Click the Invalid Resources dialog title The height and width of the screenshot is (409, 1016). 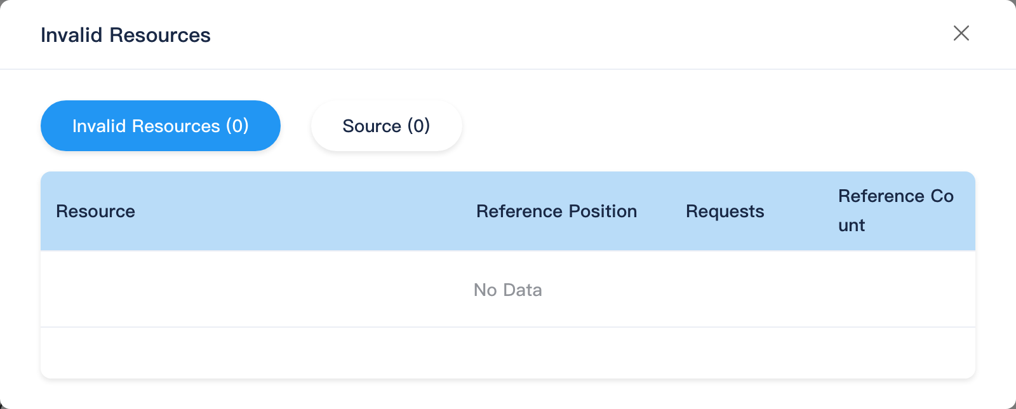coord(126,35)
